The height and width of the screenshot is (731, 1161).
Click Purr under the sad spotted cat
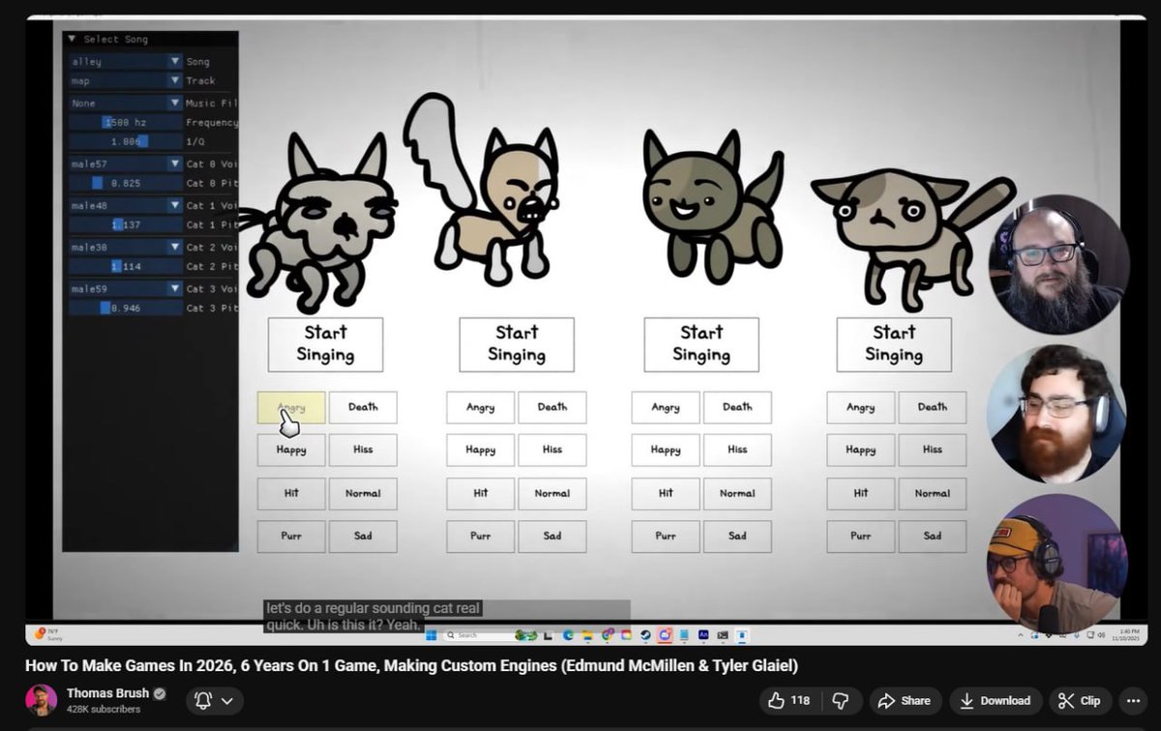click(x=861, y=536)
